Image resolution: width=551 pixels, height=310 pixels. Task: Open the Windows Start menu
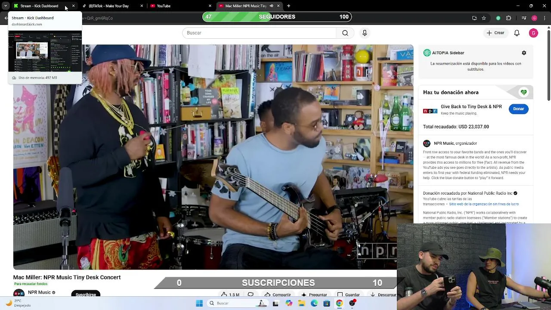click(199, 303)
